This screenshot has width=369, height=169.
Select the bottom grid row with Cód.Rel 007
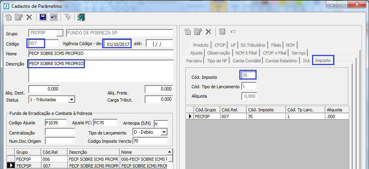coord(87,166)
